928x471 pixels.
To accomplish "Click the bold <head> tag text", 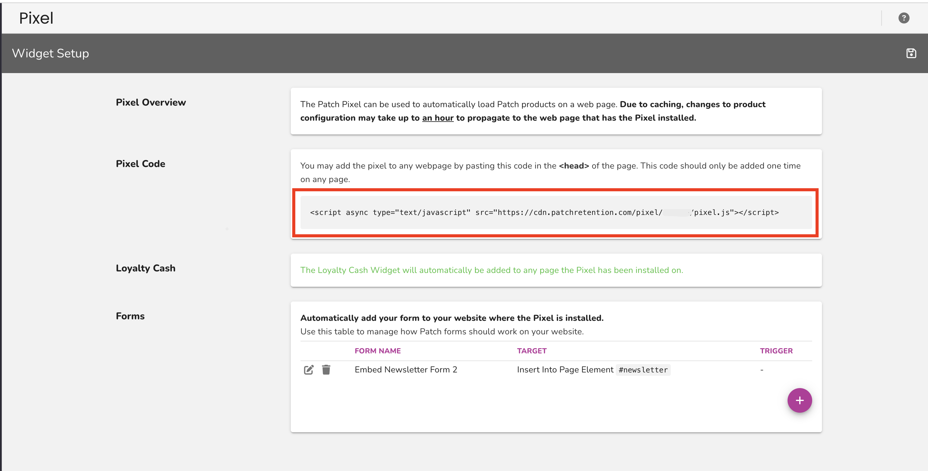I will [574, 165].
